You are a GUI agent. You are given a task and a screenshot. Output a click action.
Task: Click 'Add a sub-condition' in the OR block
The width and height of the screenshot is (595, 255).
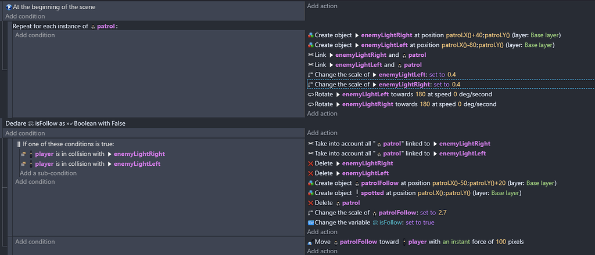pyautogui.click(x=48, y=173)
